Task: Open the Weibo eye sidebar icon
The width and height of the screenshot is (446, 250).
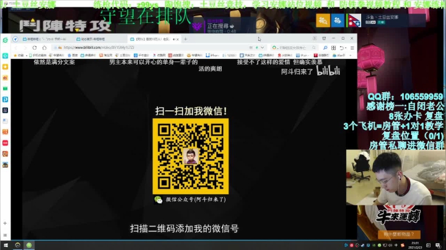Action: pos(5,78)
